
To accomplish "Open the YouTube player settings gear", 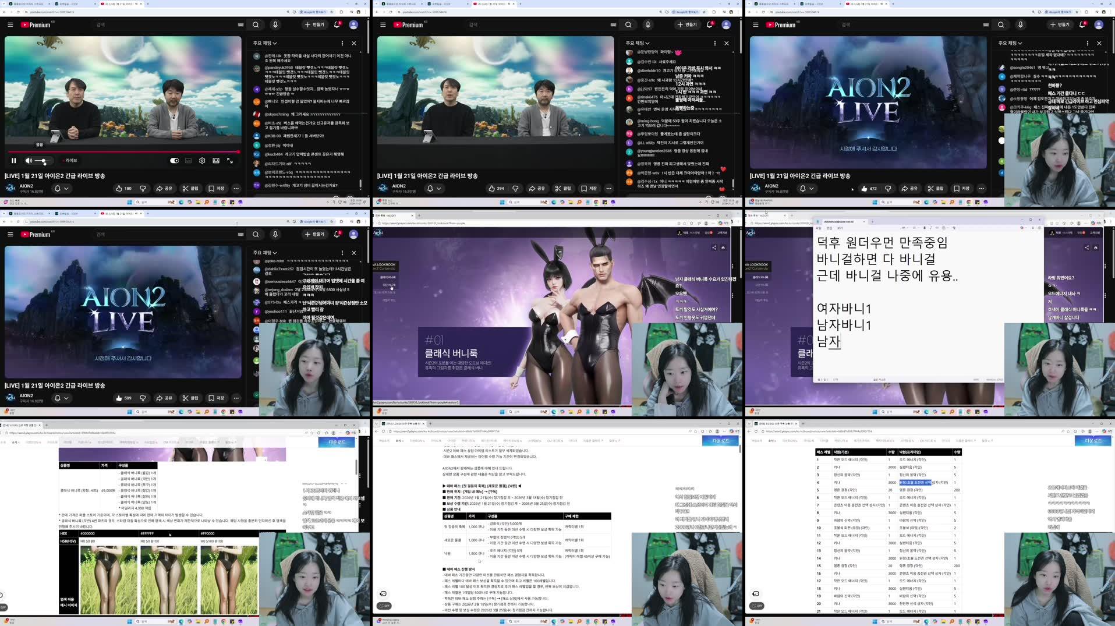I will [x=202, y=161].
